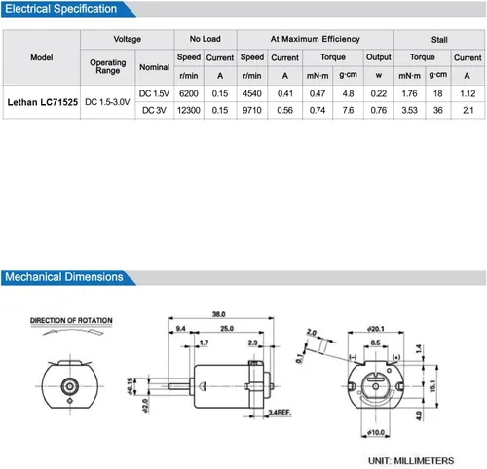The width and height of the screenshot is (487, 469).
Task: Click the stall current value '2.1'
Action: (468, 111)
